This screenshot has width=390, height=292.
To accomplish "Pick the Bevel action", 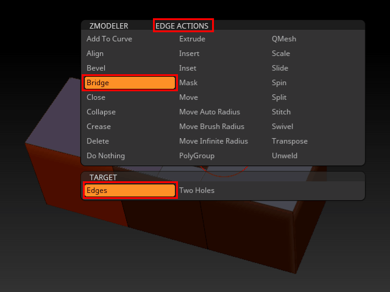I will tap(96, 68).
